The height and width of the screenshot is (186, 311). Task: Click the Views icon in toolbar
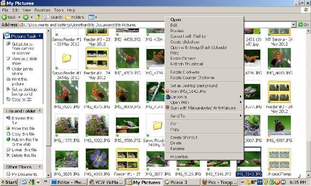click(91, 17)
